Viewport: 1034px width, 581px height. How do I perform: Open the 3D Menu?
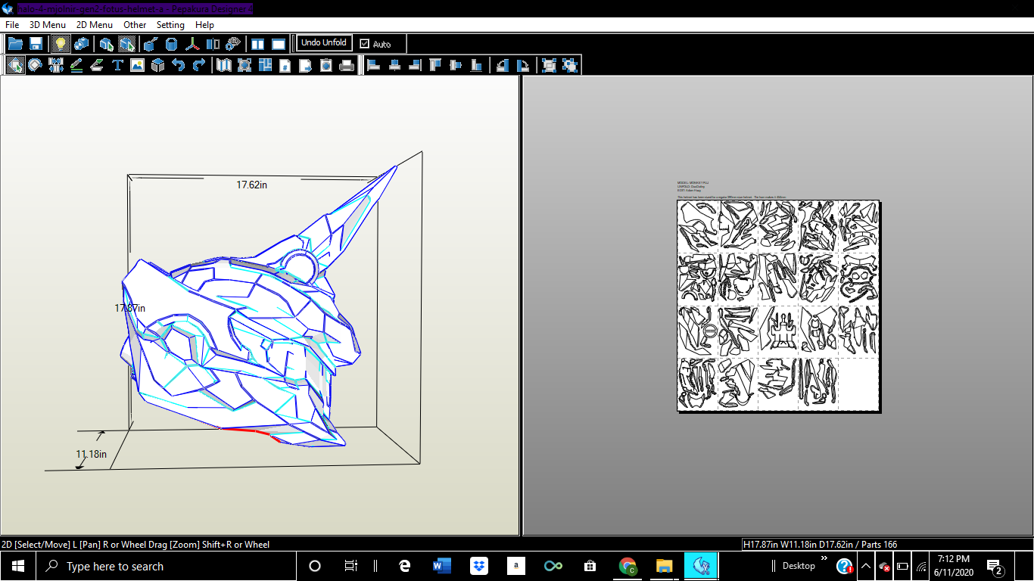[48, 25]
